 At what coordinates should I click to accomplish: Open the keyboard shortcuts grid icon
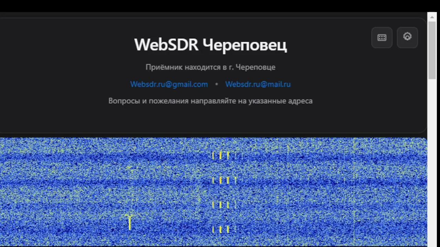(382, 38)
